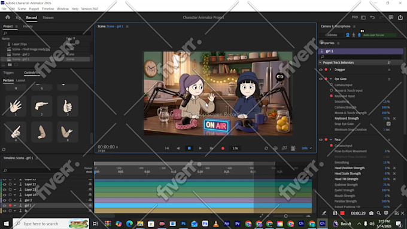The image size is (407, 229).
Task: Open the scene zoom percentage dropdown
Action: pos(307,148)
